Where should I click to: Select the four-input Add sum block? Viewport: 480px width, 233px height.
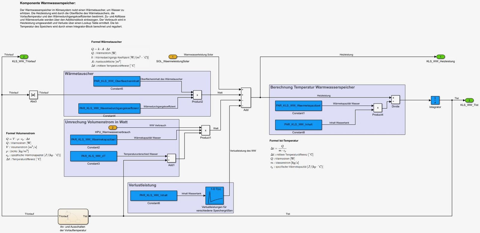tap(246, 98)
